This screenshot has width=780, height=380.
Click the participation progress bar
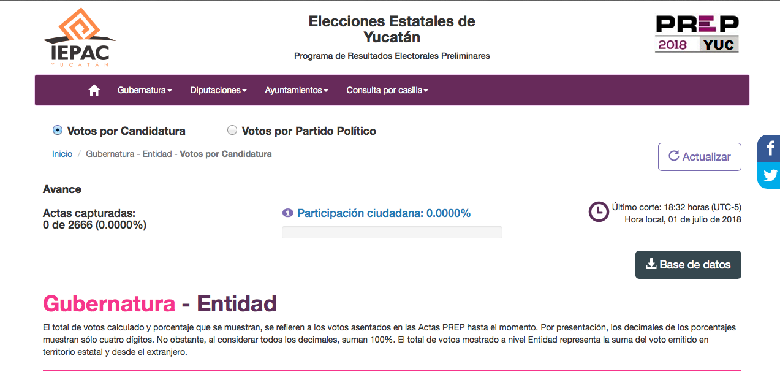pos(392,232)
